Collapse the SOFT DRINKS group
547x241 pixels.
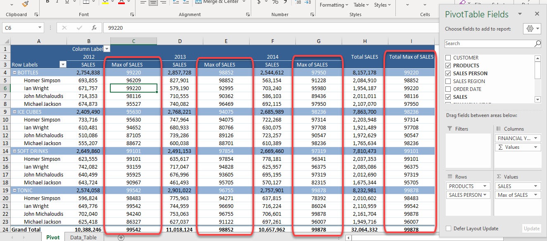coord(14,151)
